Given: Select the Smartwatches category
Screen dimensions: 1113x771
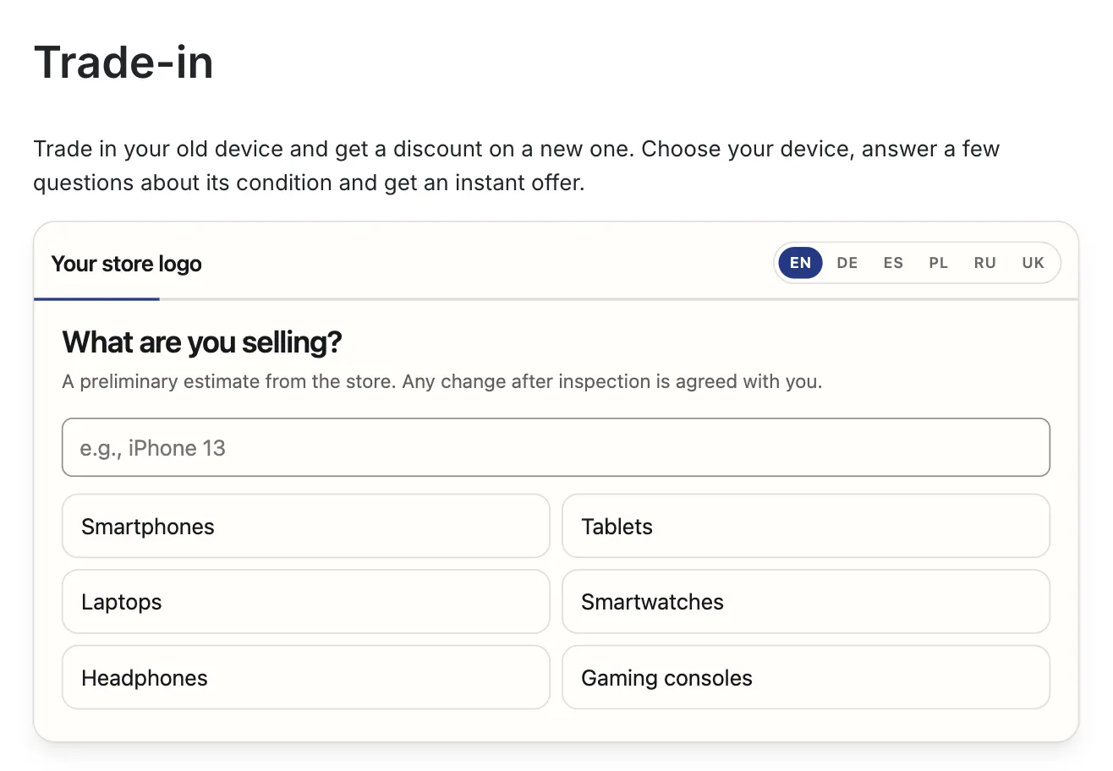Looking at the screenshot, I should click(x=806, y=602).
